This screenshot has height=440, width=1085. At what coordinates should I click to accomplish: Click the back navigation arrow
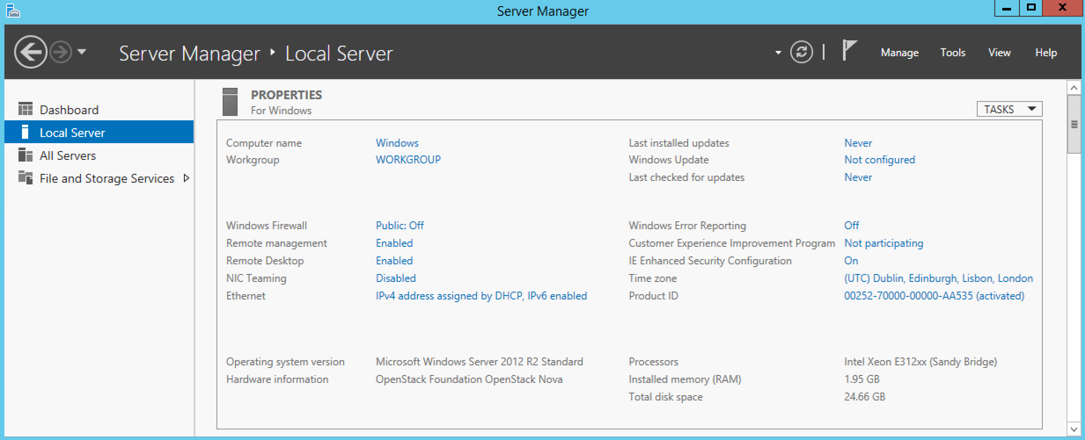(x=30, y=52)
